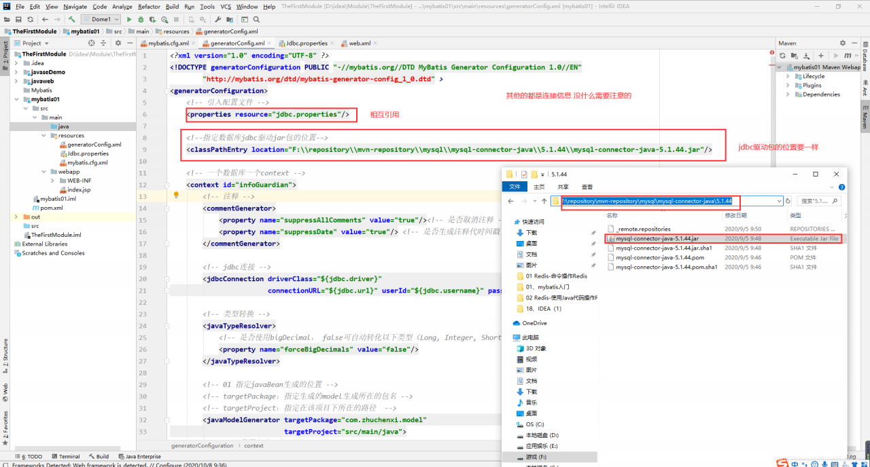Open the Dome1 run configuration dropdown

tap(101, 20)
